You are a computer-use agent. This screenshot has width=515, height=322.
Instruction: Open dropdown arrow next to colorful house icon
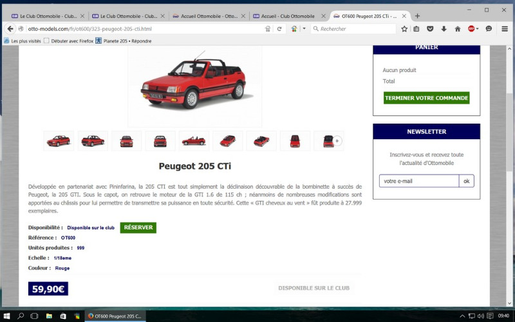click(304, 29)
